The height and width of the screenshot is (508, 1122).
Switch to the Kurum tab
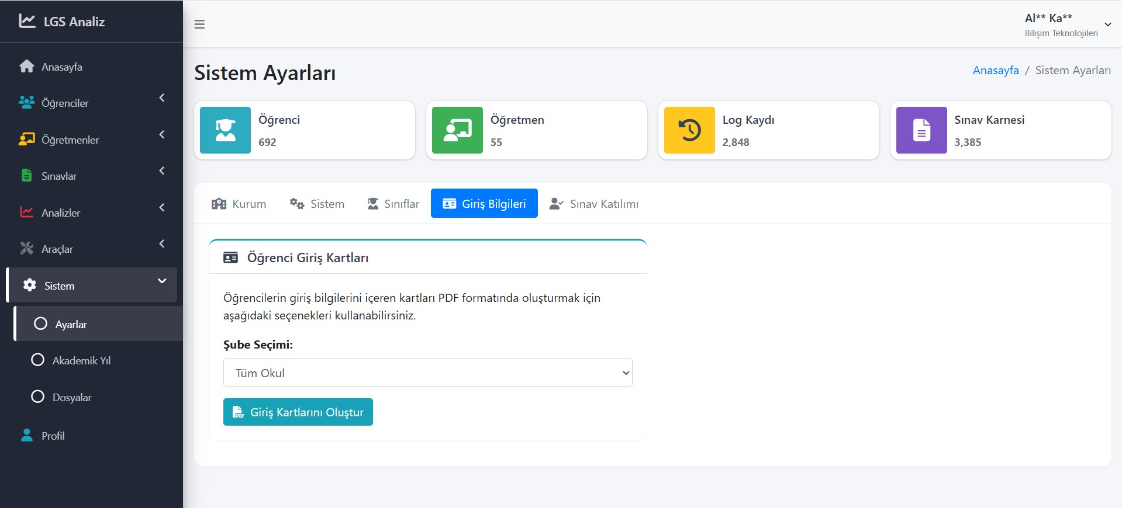[239, 204]
